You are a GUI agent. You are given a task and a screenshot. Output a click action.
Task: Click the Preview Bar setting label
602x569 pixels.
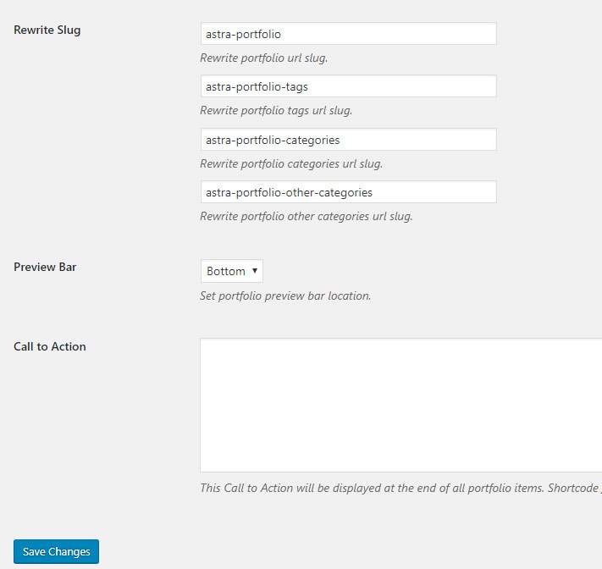click(x=45, y=267)
